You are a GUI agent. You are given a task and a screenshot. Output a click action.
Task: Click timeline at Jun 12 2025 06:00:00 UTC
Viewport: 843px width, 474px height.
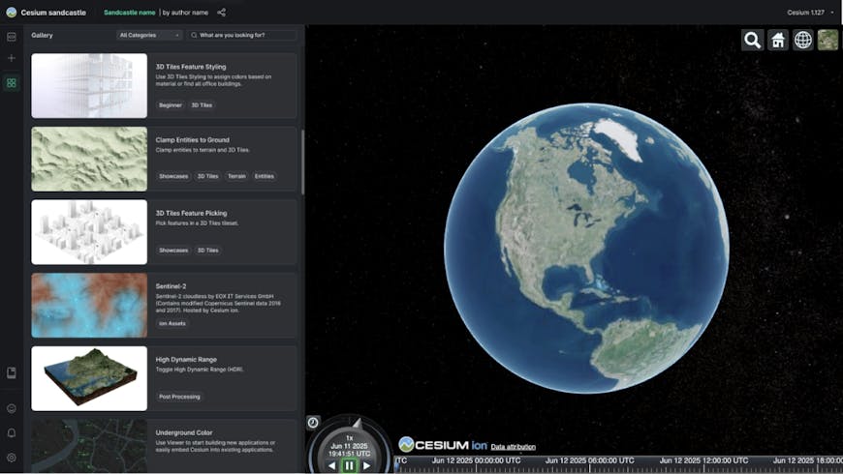tap(590, 460)
